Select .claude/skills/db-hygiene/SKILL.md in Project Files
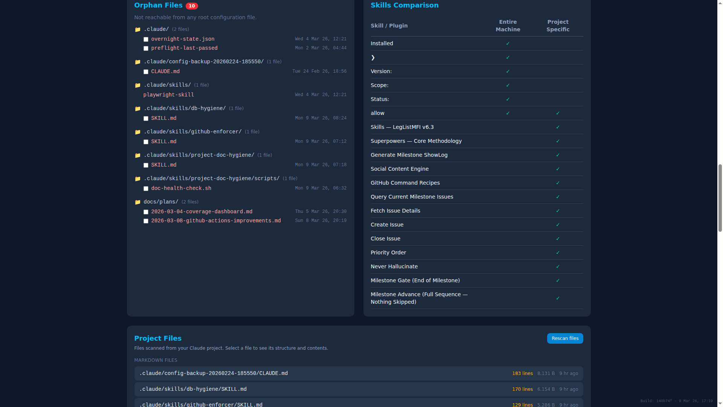Viewport: 723px width, 407px height. pos(192,389)
